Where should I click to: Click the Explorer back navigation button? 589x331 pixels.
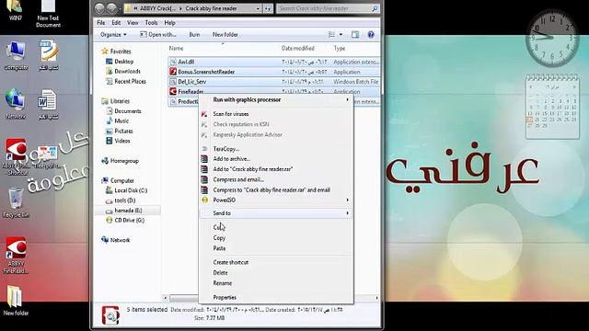tap(99, 8)
